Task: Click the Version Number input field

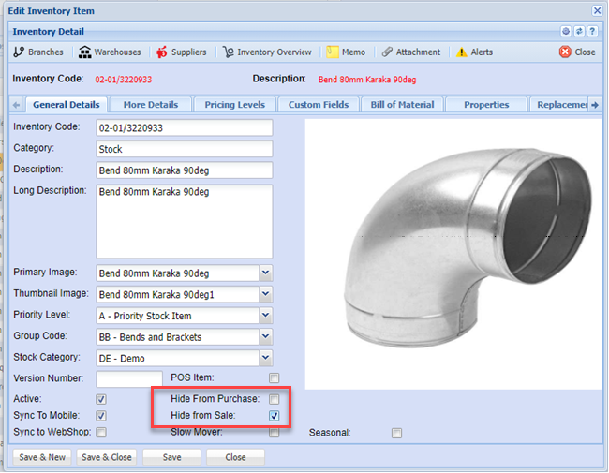Action: click(x=129, y=379)
